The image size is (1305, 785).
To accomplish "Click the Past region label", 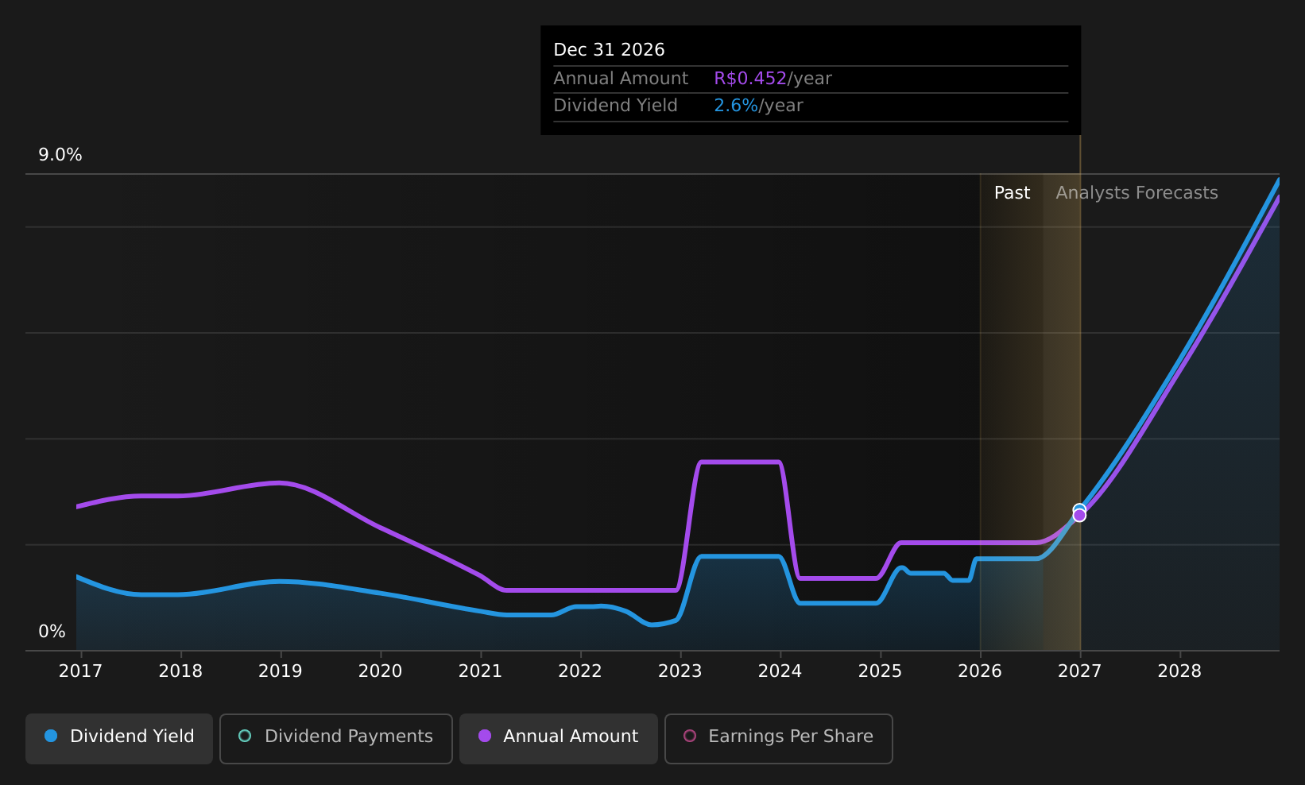I will 1012,193.
